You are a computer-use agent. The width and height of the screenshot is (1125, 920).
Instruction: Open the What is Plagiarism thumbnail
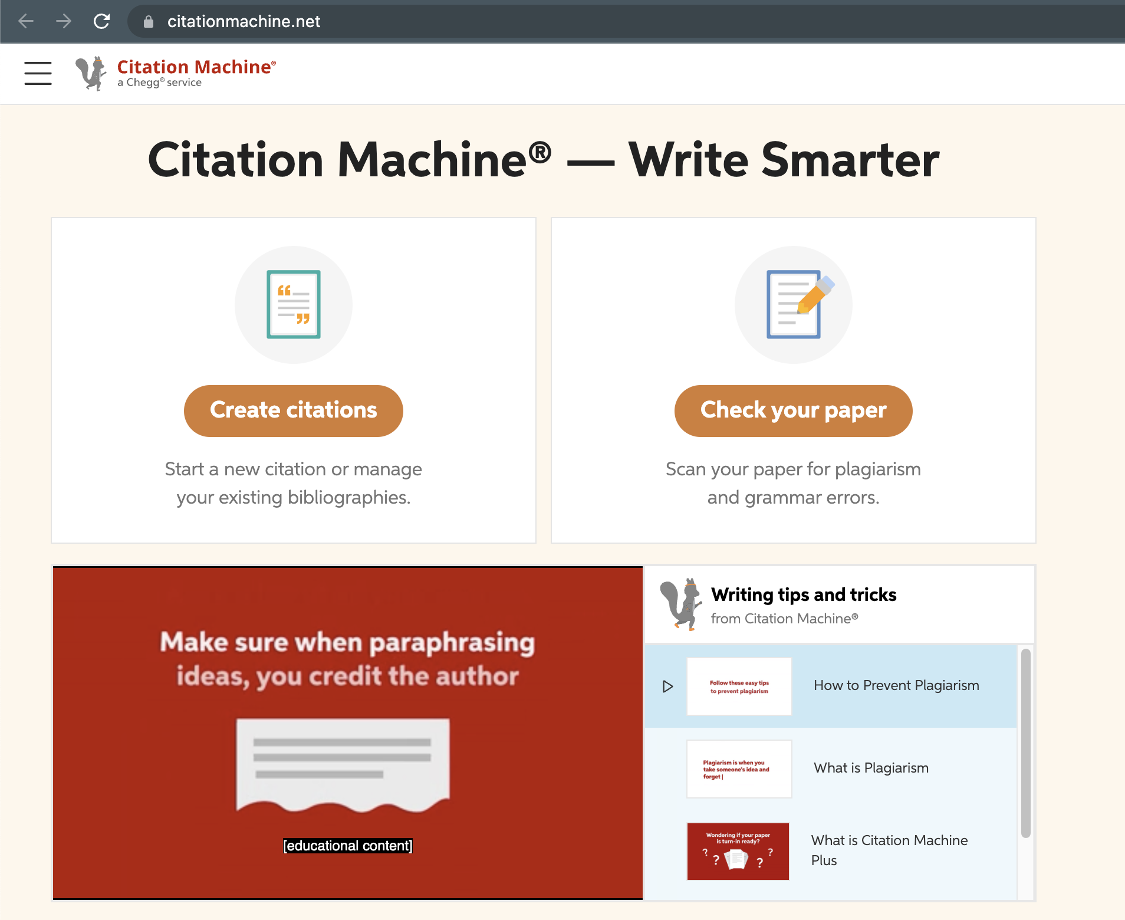(x=739, y=769)
